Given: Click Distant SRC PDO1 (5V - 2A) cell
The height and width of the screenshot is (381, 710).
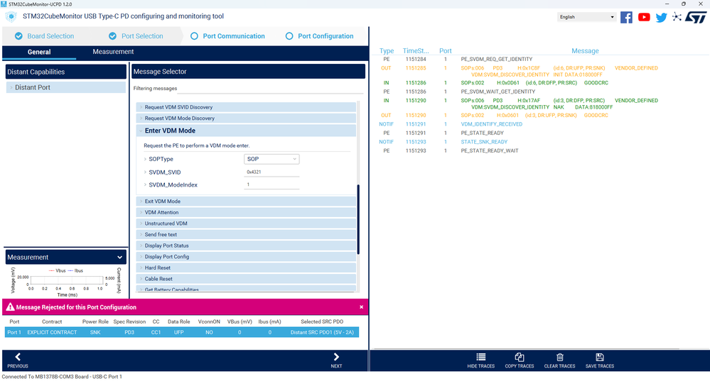Looking at the screenshot, I should (322, 332).
